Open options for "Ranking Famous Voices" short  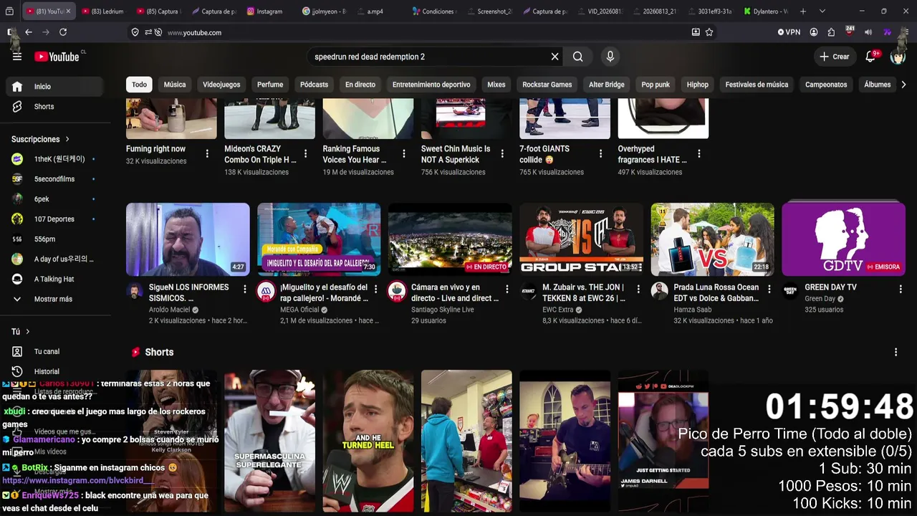pyautogui.click(x=403, y=153)
